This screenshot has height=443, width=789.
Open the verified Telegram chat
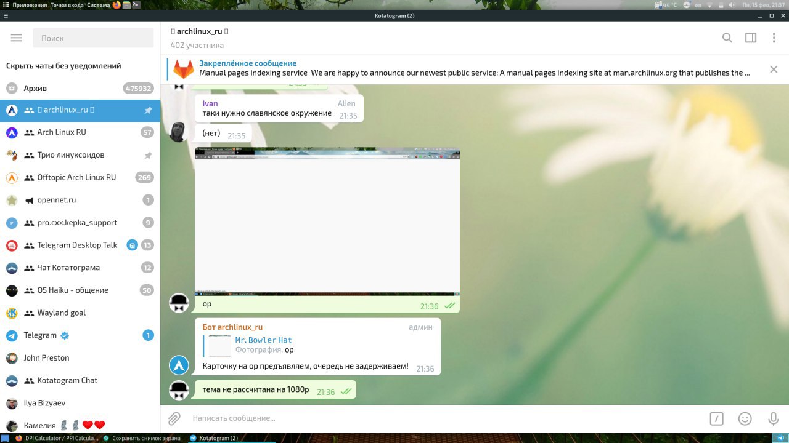pos(80,335)
